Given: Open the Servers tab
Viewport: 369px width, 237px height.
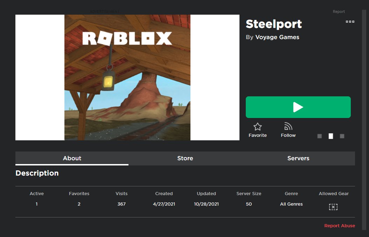Looking at the screenshot, I should [298, 158].
